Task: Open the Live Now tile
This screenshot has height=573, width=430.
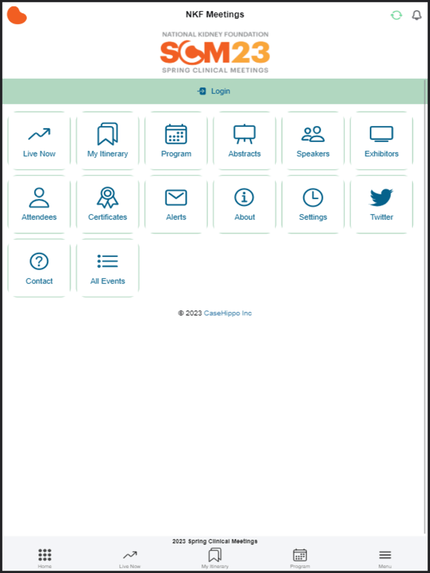Action: click(x=39, y=141)
